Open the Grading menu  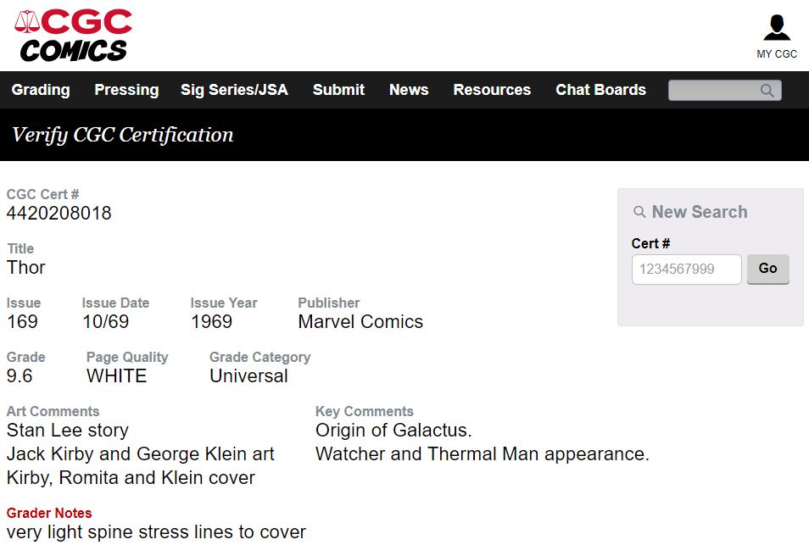click(41, 90)
